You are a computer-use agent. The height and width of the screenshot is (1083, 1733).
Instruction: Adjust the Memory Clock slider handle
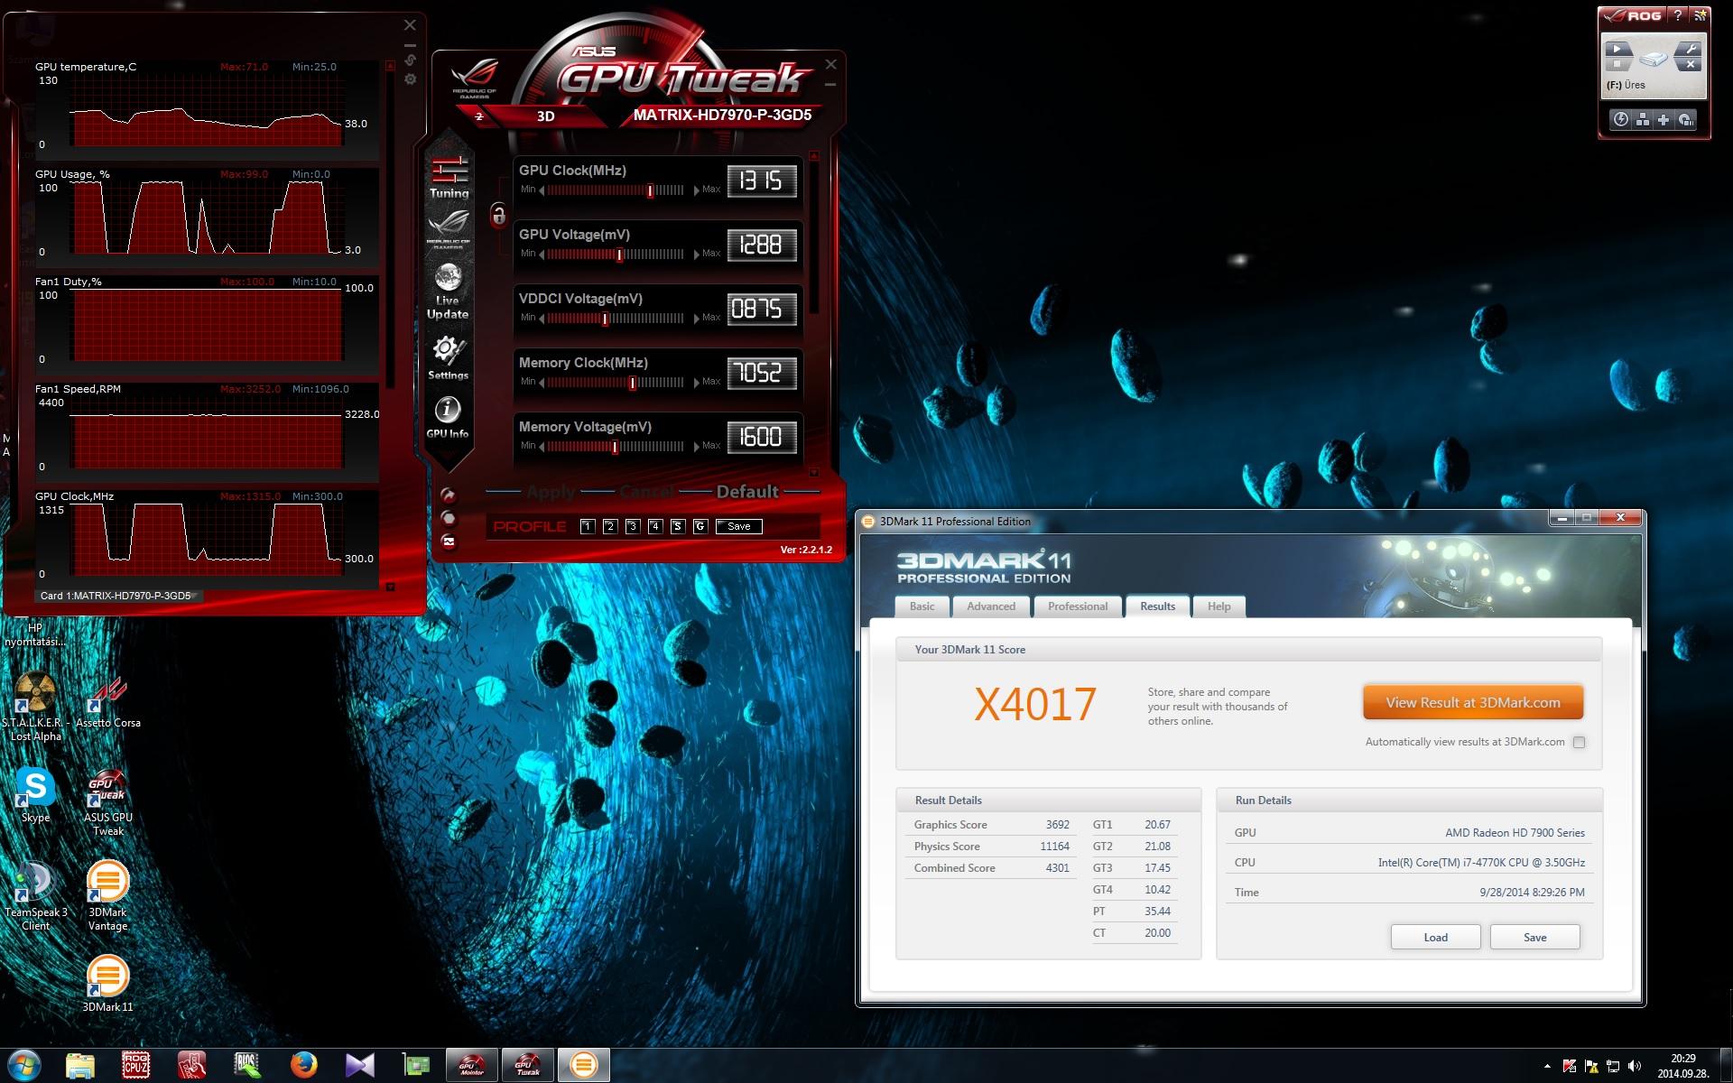[x=633, y=383]
